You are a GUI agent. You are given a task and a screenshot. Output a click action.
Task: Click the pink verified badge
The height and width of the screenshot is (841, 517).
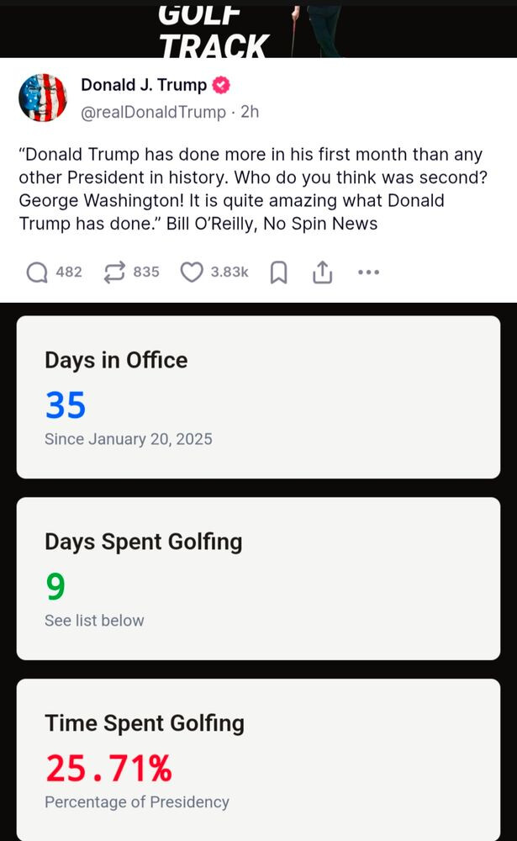coord(222,86)
